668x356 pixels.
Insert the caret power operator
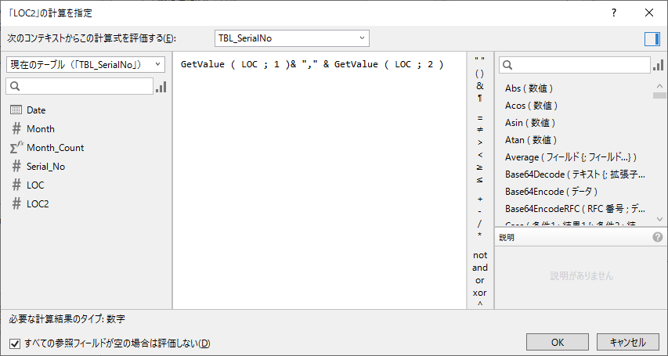click(480, 304)
